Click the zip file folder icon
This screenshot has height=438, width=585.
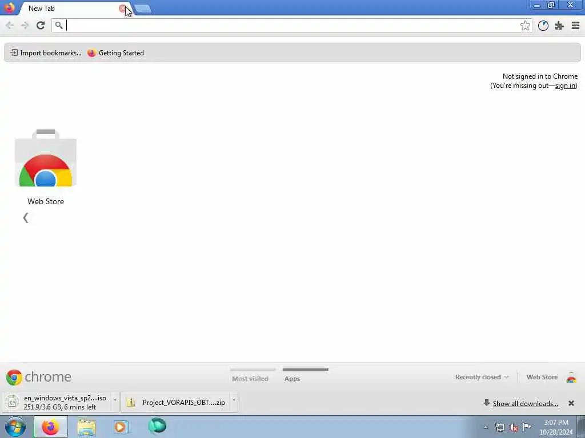click(131, 402)
